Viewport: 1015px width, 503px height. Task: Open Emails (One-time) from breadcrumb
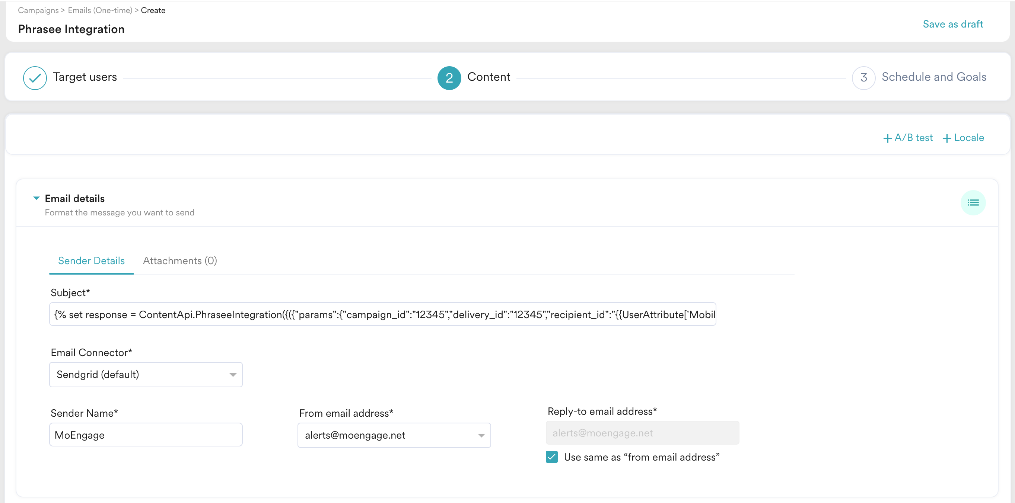(x=100, y=10)
